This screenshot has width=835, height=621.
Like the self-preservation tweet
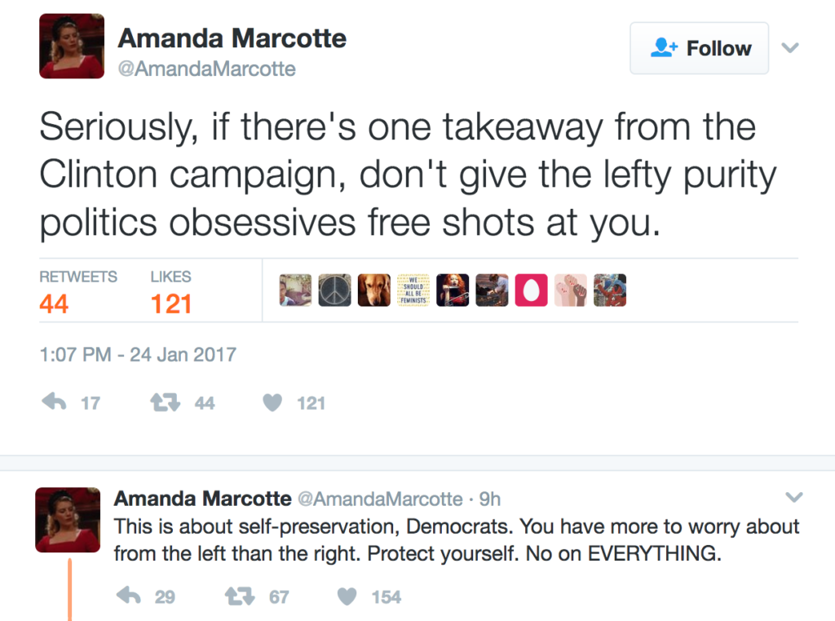(x=347, y=597)
